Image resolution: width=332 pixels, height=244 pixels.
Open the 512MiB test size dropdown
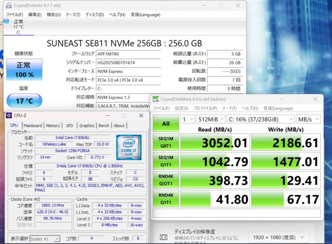point(211,119)
